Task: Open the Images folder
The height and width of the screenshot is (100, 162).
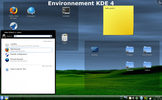Action: 130,51
